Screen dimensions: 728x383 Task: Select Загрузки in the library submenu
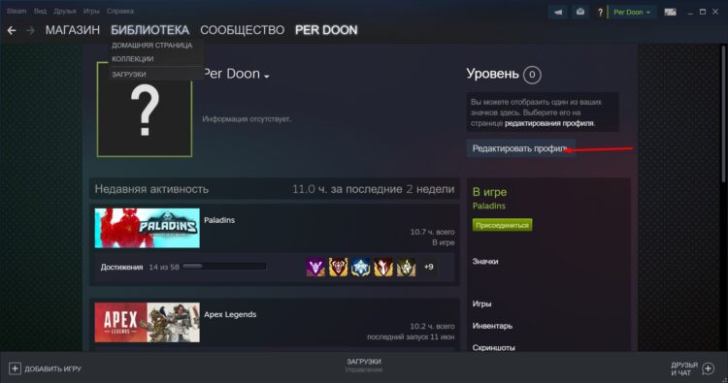pyautogui.click(x=128, y=75)
